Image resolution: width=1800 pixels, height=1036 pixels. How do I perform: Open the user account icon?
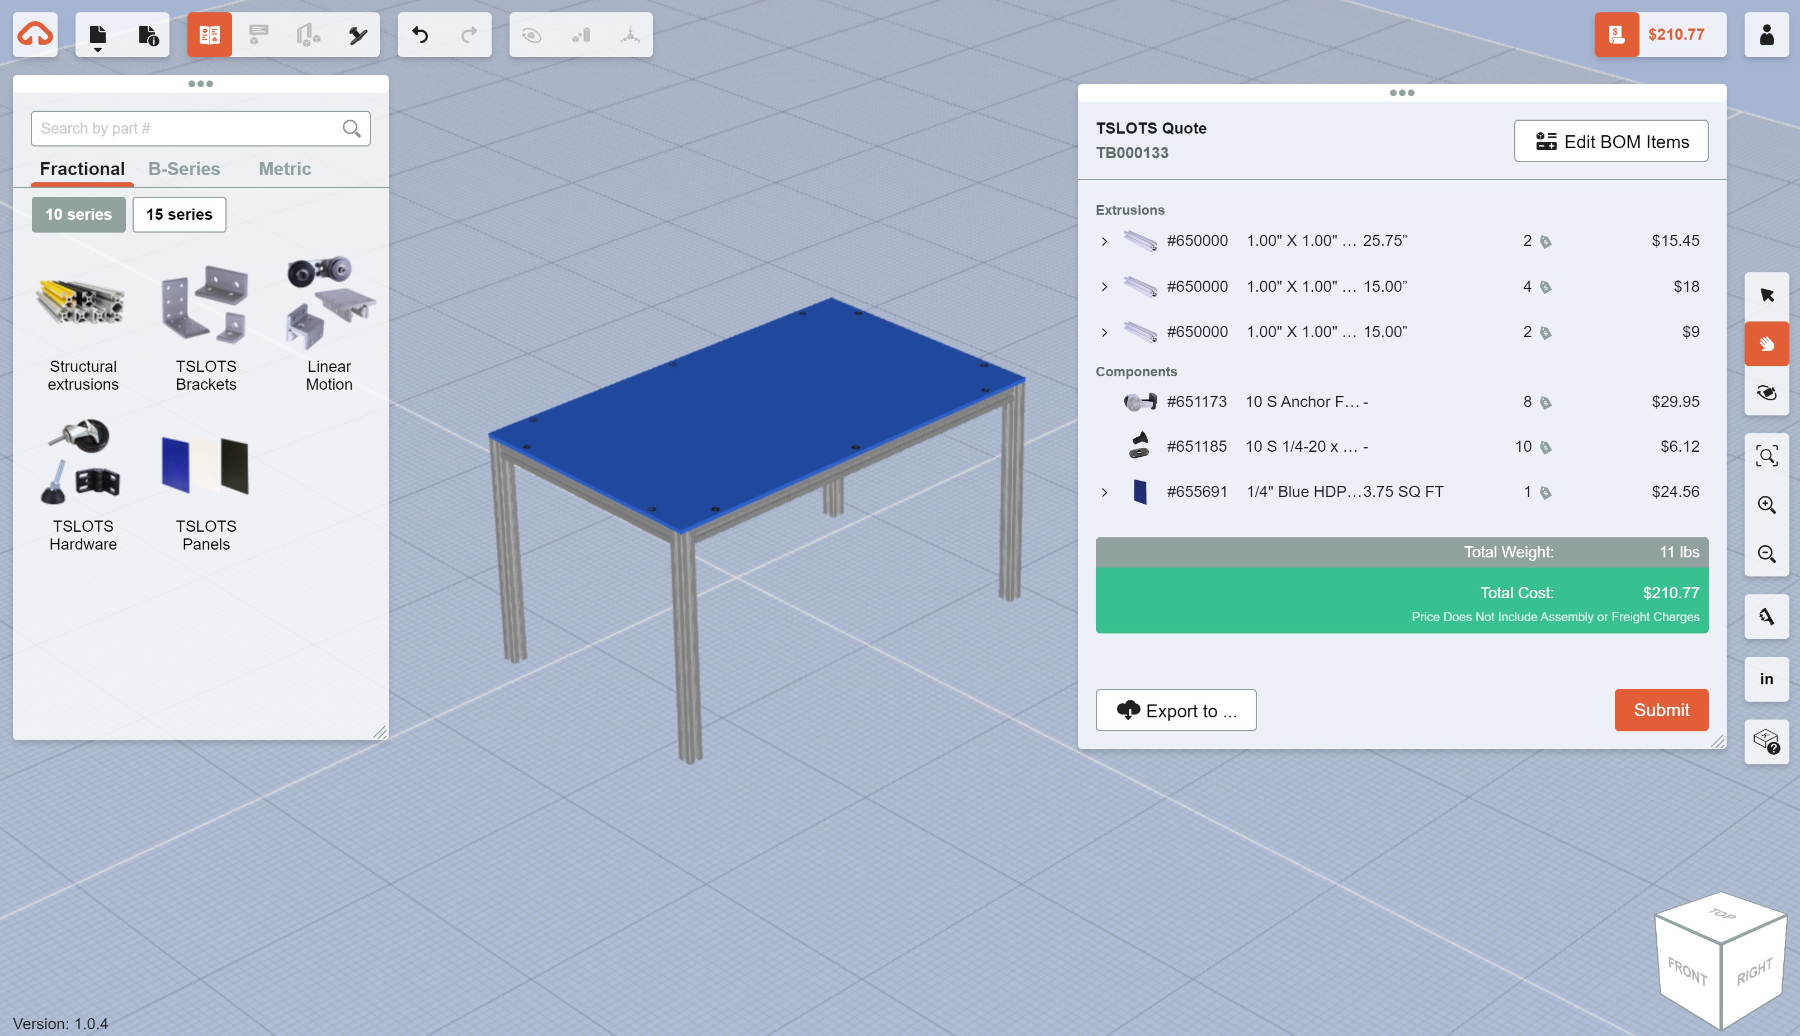pyautogui.click(x=1766, y=35)
